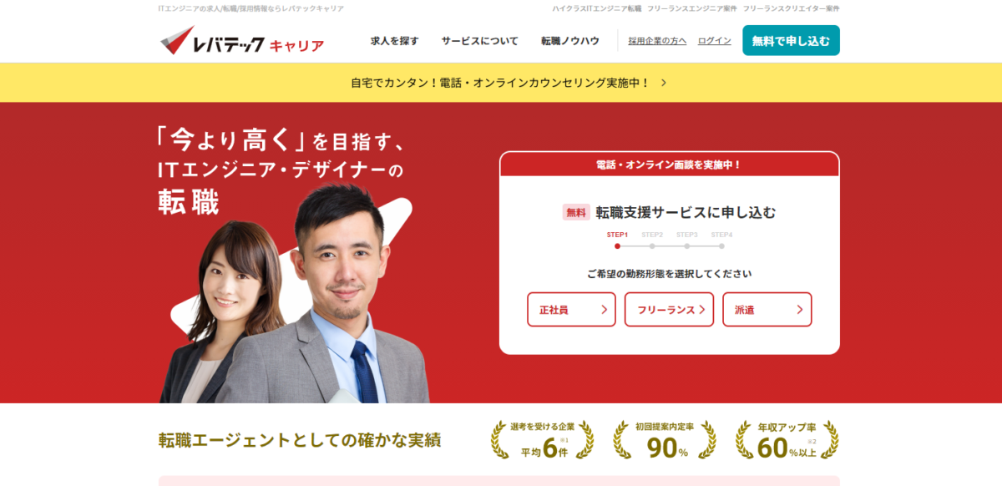Click the レバテック キャリア logo

click(x=242, y=38)
